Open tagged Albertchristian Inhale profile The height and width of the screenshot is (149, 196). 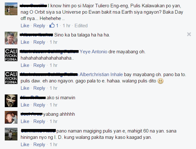pos(101,74)
